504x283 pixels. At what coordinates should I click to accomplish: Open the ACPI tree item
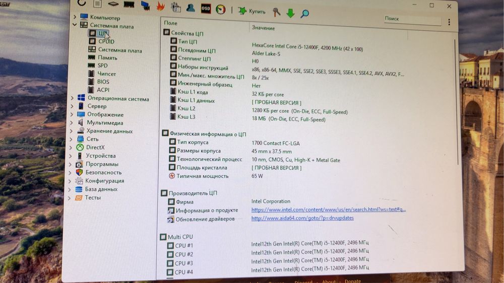pyautogui.click(x=99, y=90)
